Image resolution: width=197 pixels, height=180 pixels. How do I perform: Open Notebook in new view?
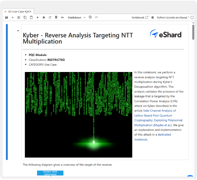pyautogui.click(x=140, y=18)
